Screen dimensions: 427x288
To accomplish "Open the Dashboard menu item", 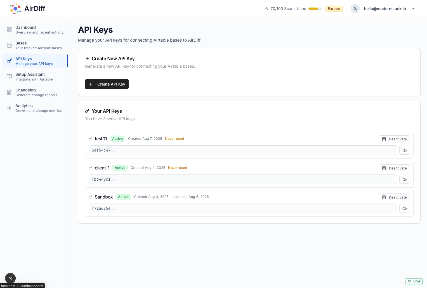I will (35, 30).
